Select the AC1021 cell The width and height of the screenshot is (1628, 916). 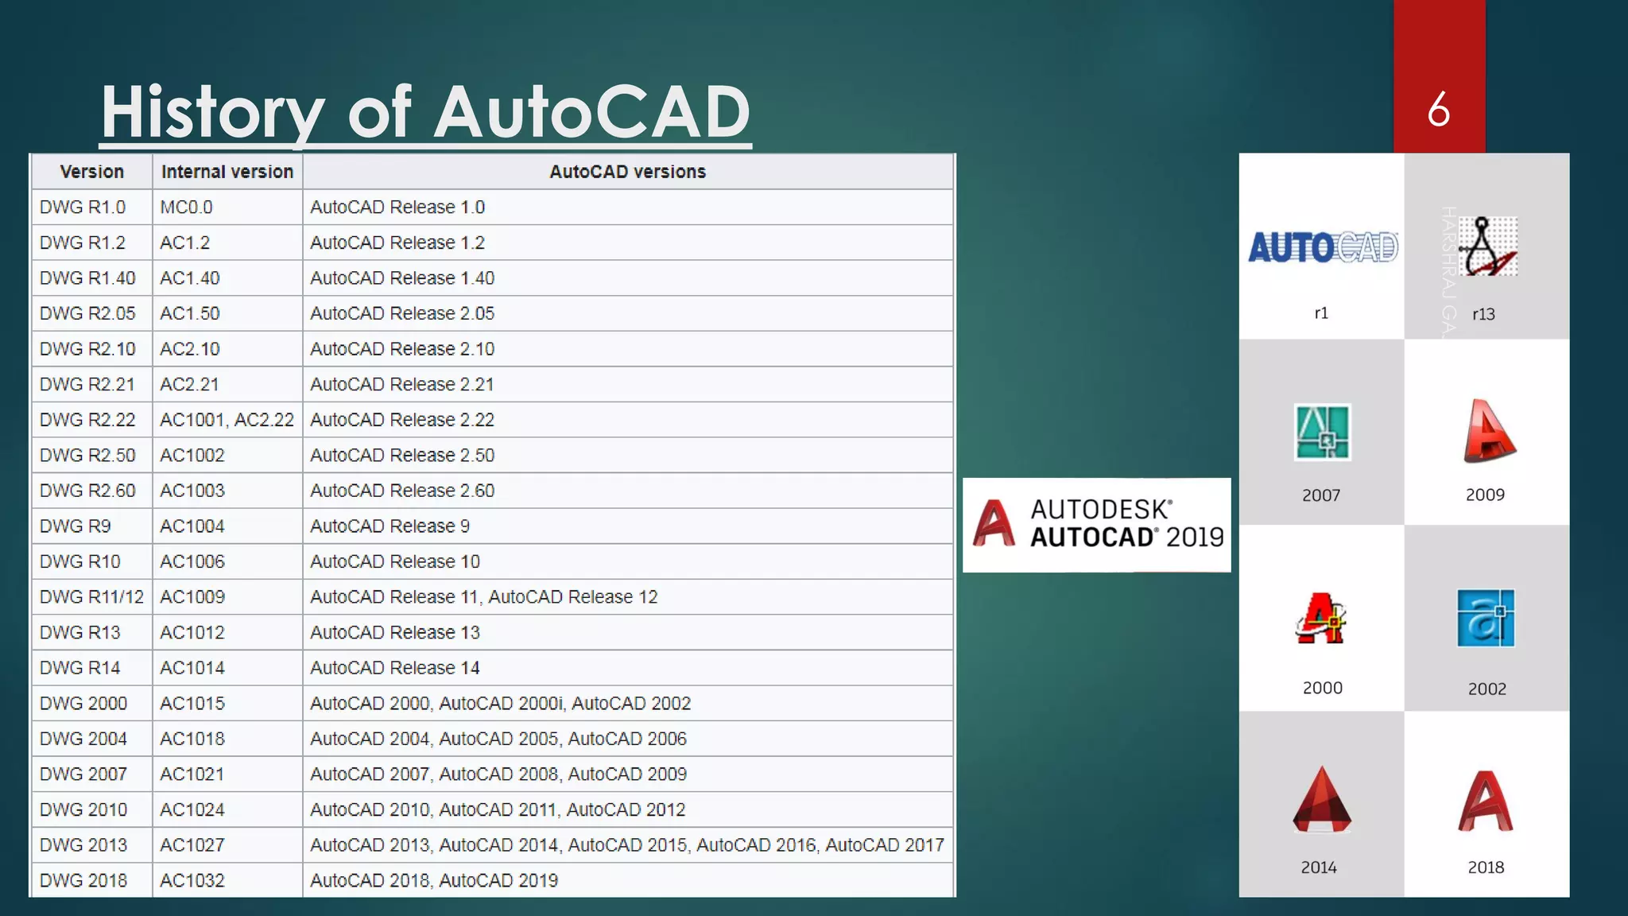tap(227, 774)
